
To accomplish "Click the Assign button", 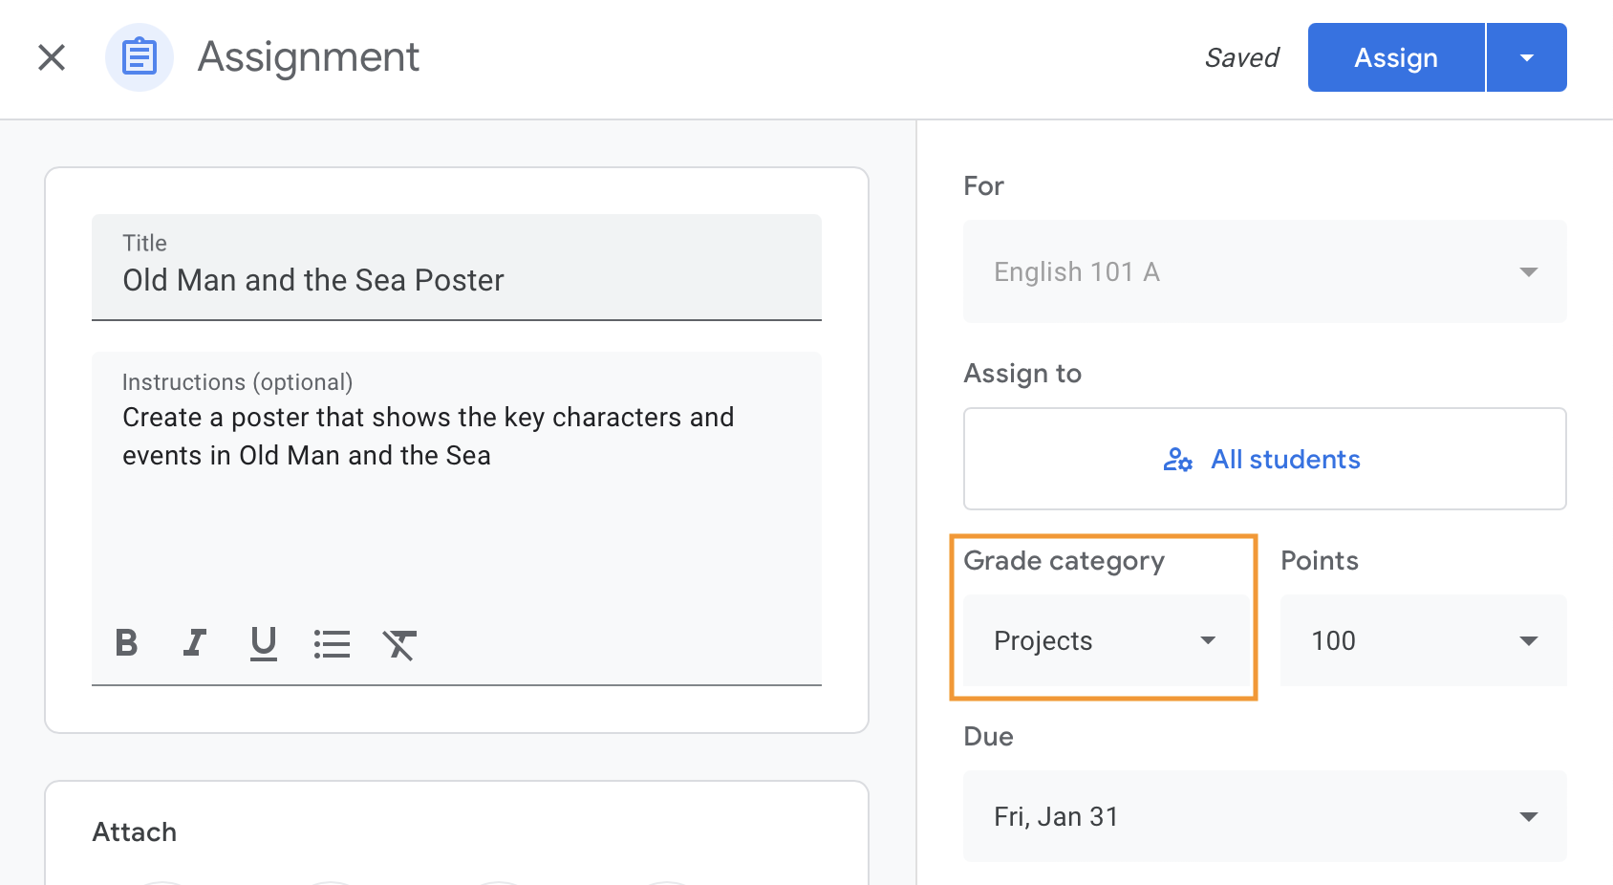I will point(1395,57).
